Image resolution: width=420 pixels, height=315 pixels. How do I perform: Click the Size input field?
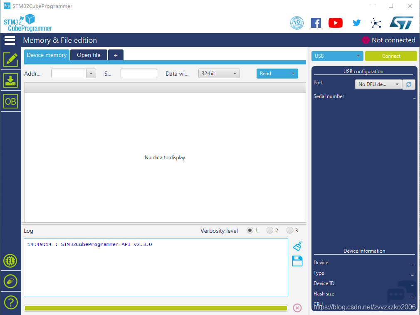coord(138,74)
